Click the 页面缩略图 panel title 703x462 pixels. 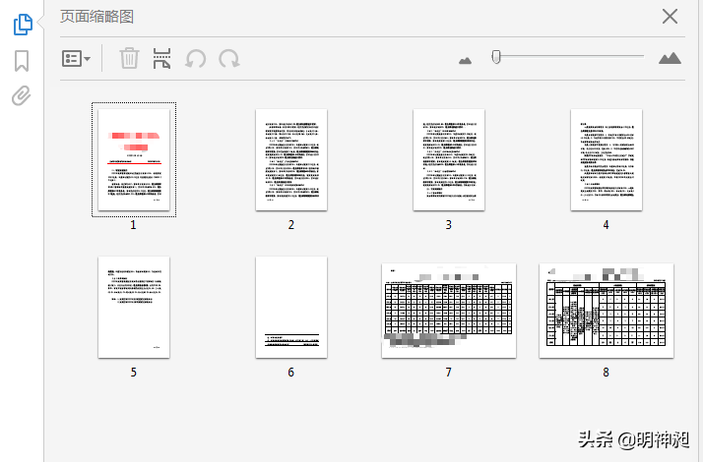(x=96, y=17)
